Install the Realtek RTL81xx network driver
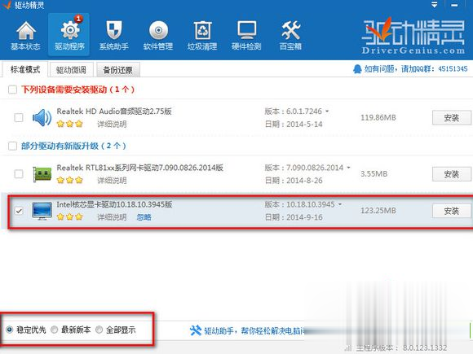This screenshot has height=354, width=473. (x=451, y=174)
